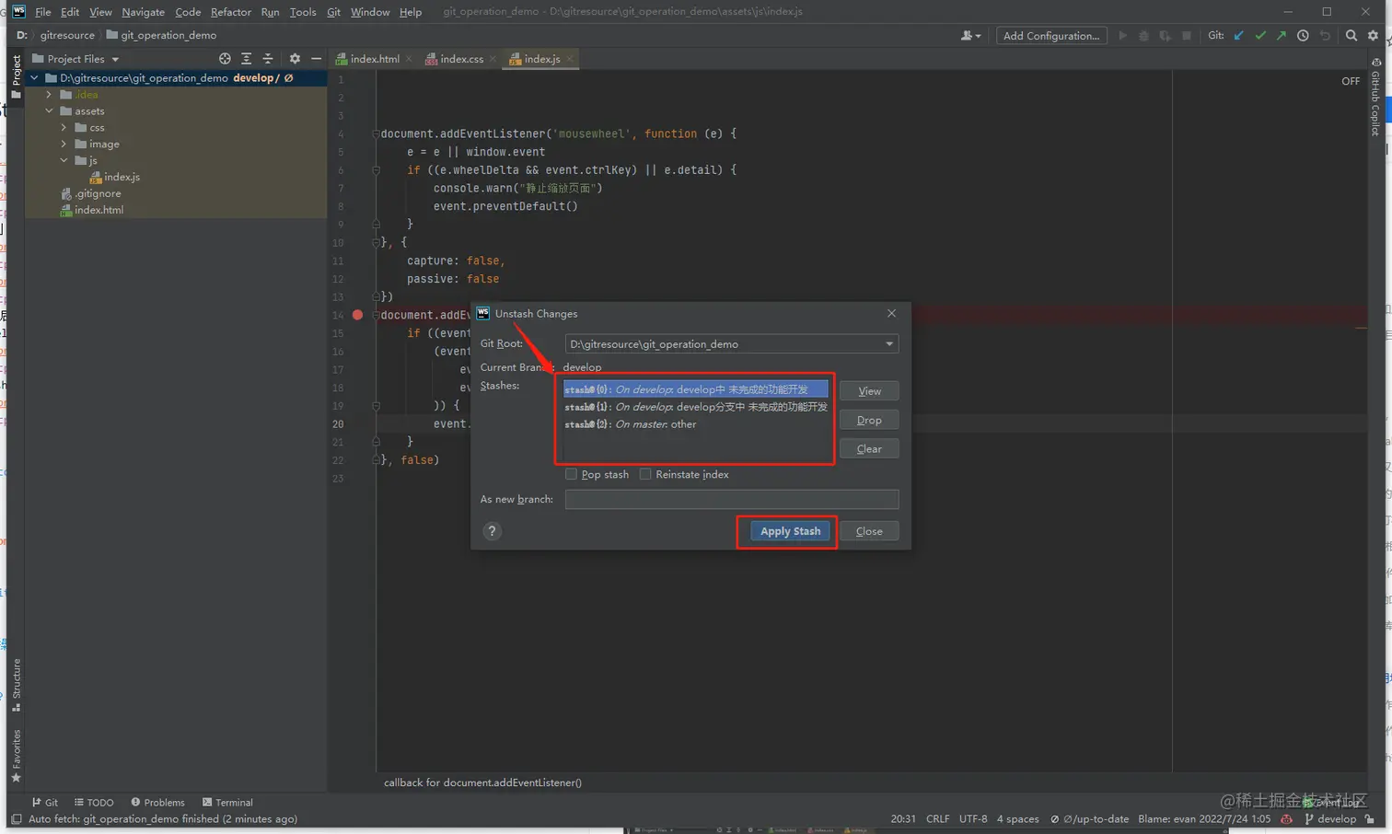Check the Reinstate index option

646,474
